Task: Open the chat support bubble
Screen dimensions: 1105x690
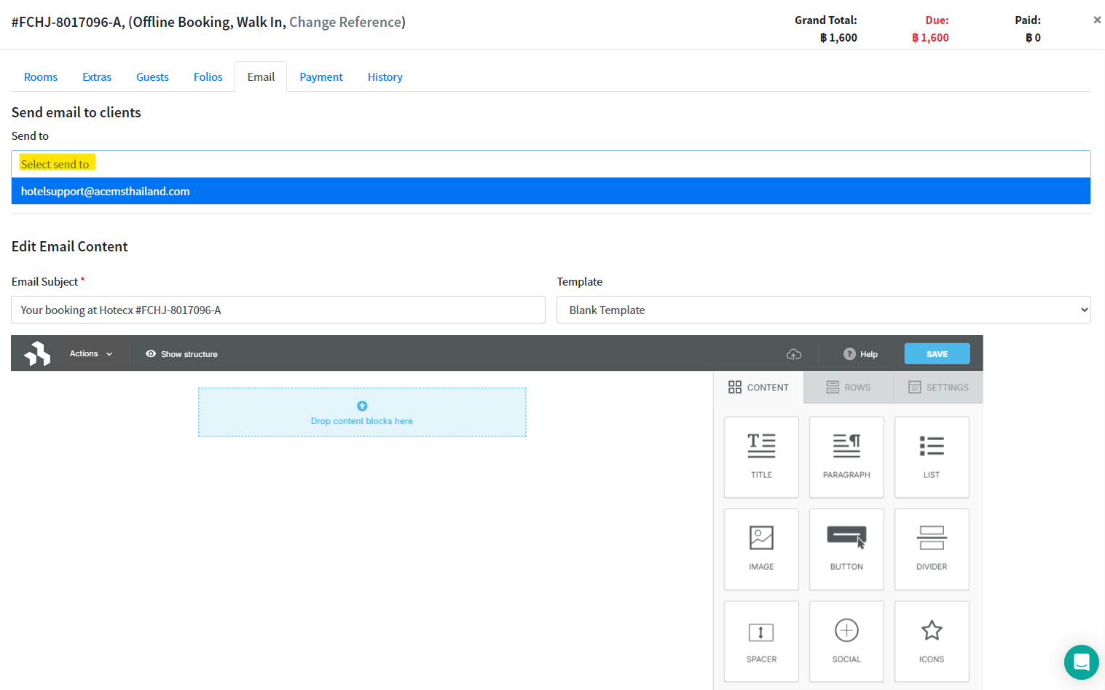Action: tap(1081, 662)
